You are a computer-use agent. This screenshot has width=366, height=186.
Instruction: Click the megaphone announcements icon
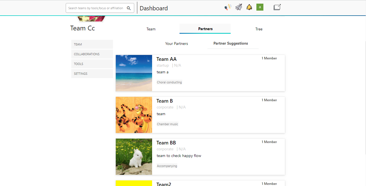(228, 7)
